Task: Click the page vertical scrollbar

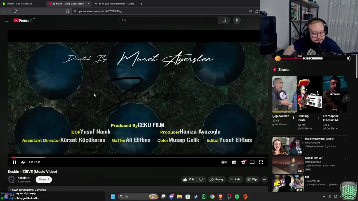Action: click(356, 67)
